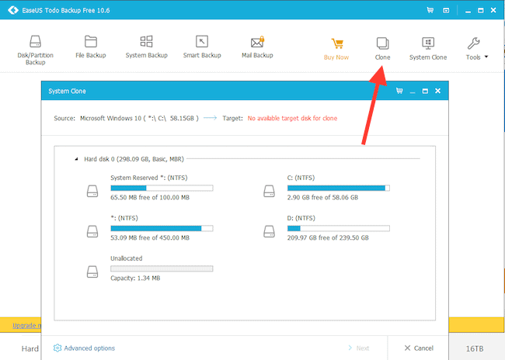Click '209.97 GB free of 239.50 GB' text

pos(328,237)
